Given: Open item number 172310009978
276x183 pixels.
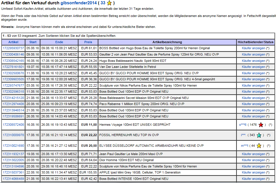Looking at the screenshot, I should [x=13, y=135].
